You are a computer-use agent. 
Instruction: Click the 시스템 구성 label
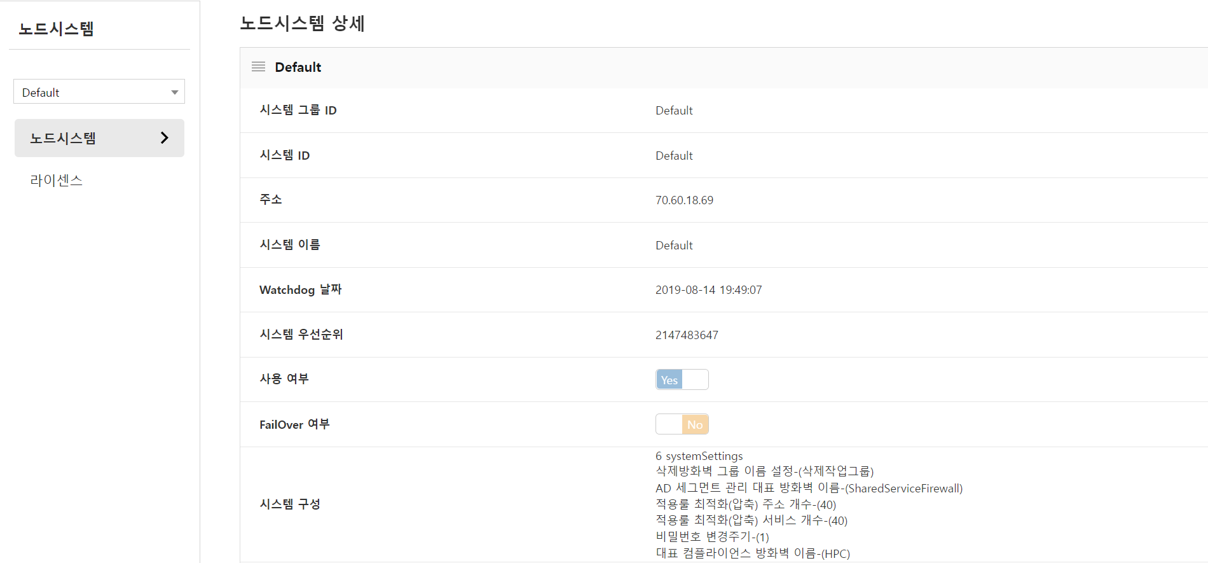(x=290, y=504)
